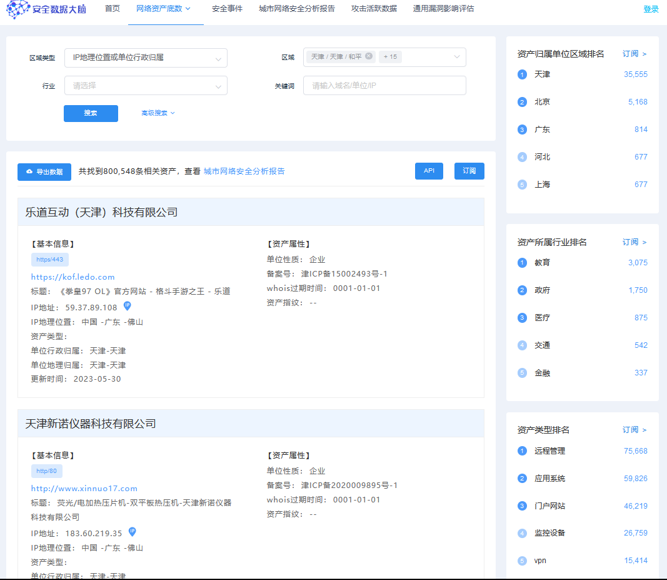The height and width of the screenshot is (580, 667).
Task: Click the IP marker icon beside 183.60.219.35
Action: (132, 532)
